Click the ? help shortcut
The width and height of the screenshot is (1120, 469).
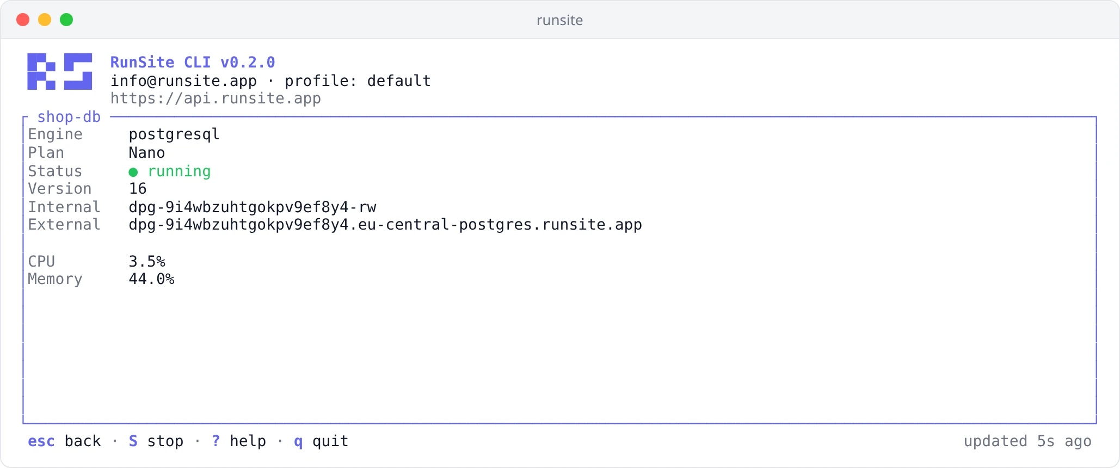tap(239, 441)
